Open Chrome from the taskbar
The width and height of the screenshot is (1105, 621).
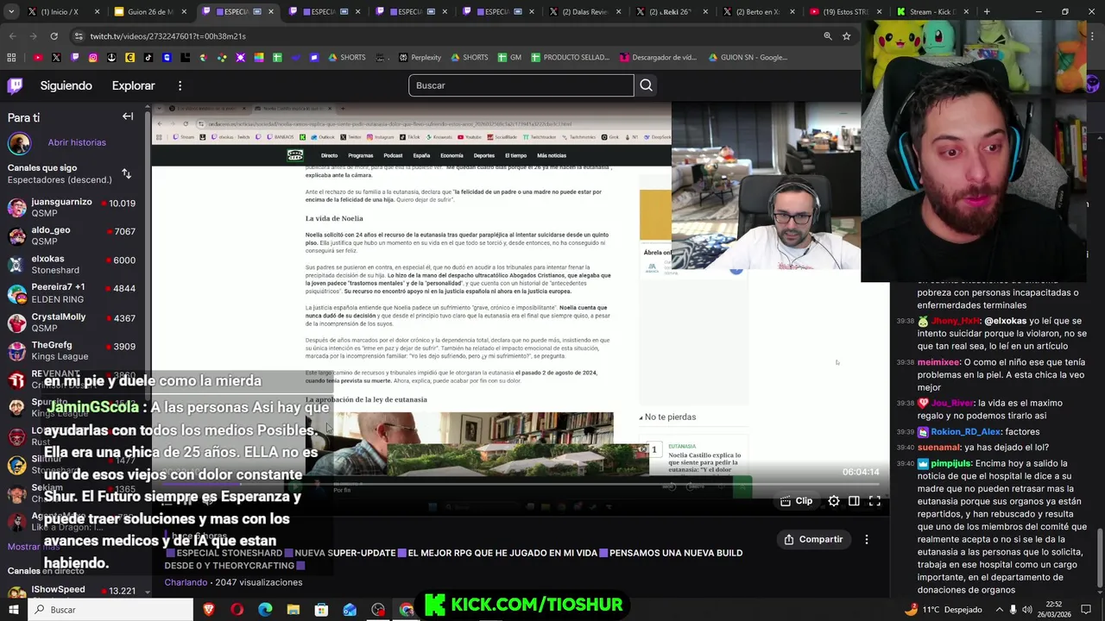407,609
